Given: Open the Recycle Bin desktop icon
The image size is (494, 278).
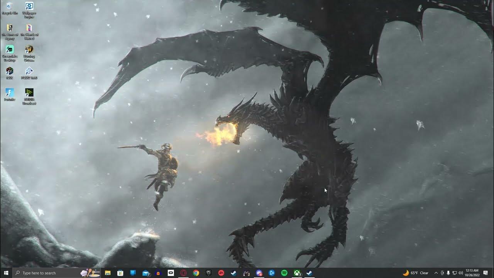Looking at the screenshot, I should click(10, 8).
